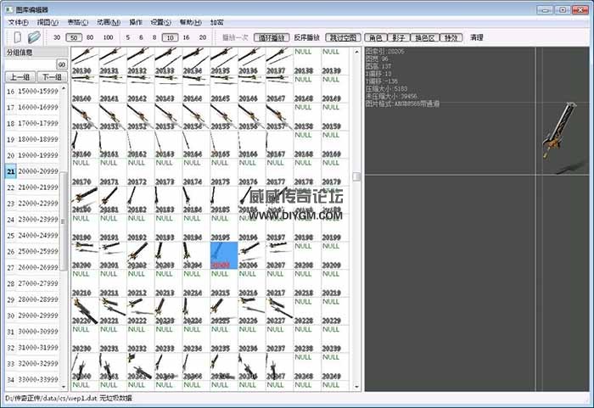594x408 pixels.
Task: Select group 22 range 21000-21999
Action: (x=32, y=187)
